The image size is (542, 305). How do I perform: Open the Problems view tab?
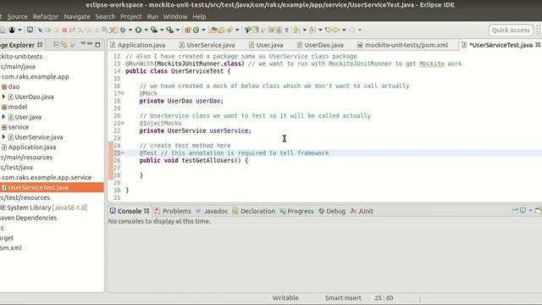(173, 211)
